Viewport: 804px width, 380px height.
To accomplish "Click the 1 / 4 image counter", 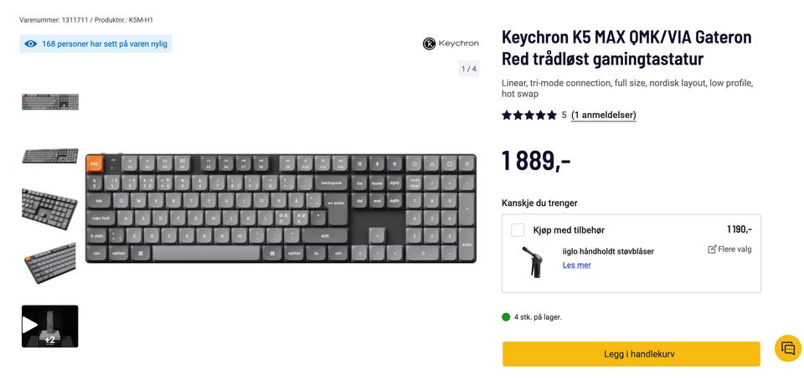I will [468, 69].
